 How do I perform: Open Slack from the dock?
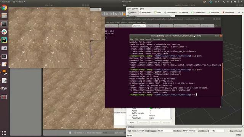(x=4, y=32)
